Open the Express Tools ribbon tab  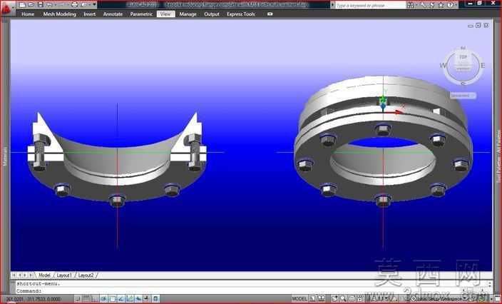[x=241, y=14]
